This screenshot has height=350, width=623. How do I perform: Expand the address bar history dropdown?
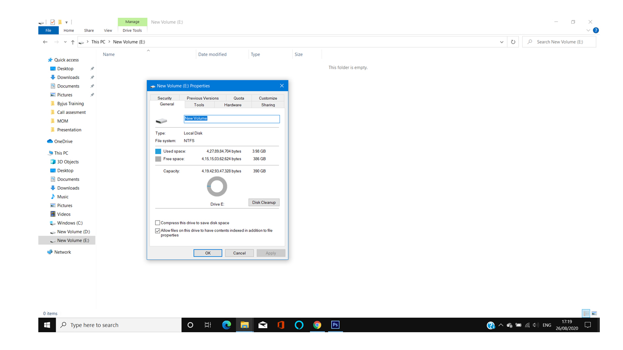tap(502, 42)
